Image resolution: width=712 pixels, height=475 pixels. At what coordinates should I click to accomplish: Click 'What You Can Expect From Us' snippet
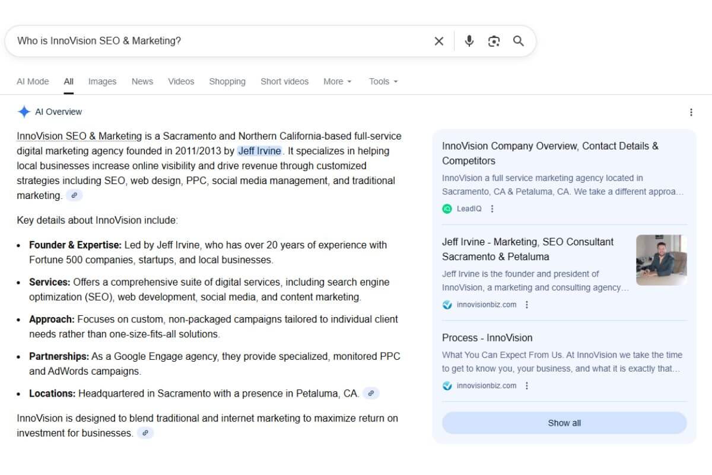tap(562, 362)
